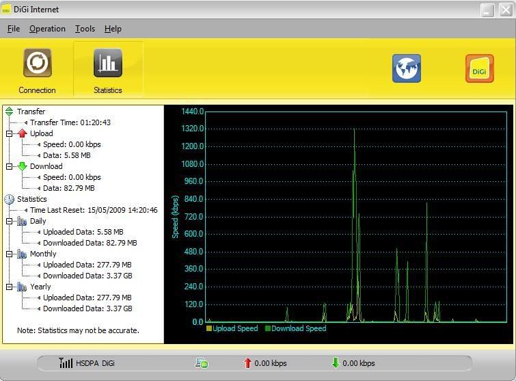Open the orange DiGi portal icon

[480, 68]
